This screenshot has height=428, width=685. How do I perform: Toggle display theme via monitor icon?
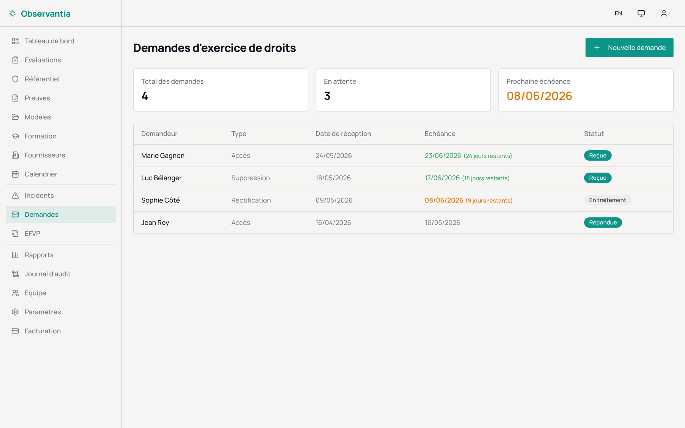(641, 13)
